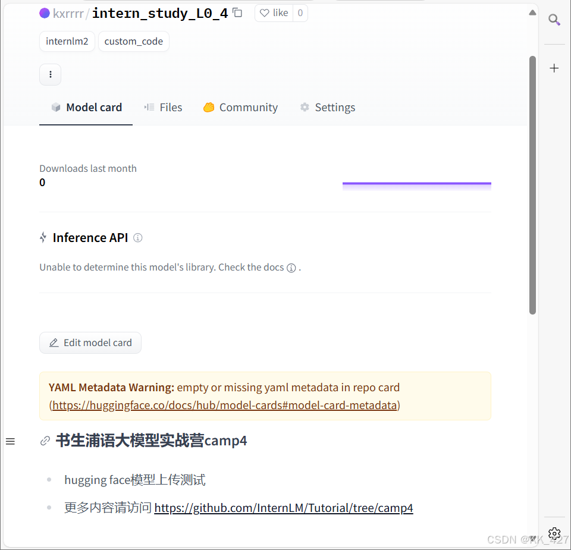This screenshot has height=550, width=571.
Task: Open the Settings tab
Action: [x=327, y=108]
